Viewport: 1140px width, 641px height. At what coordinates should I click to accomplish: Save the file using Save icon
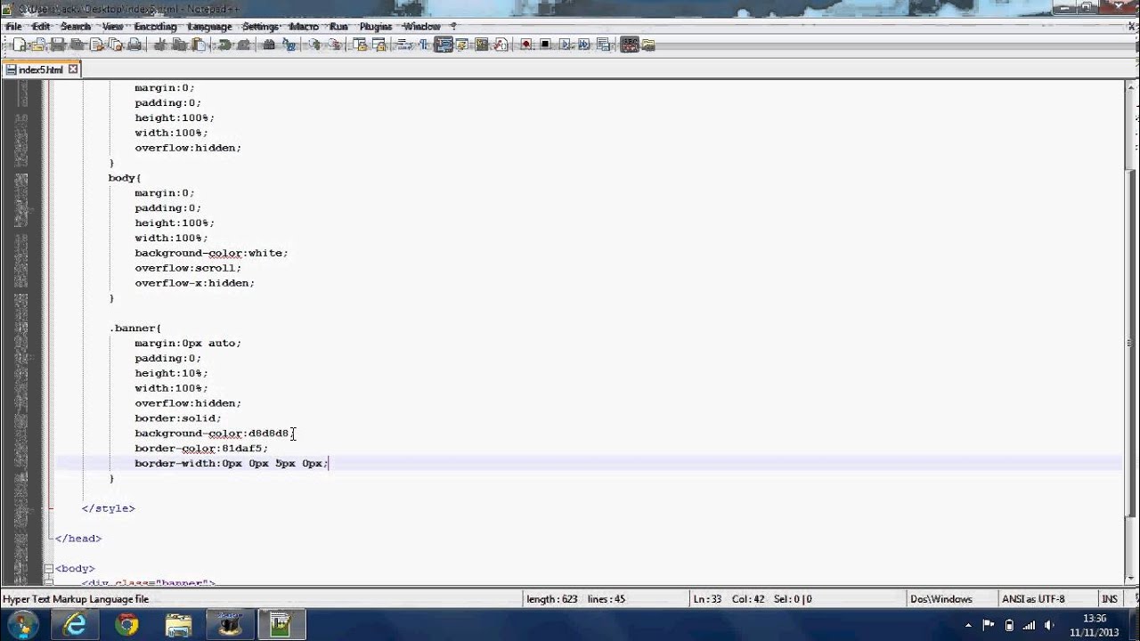pos(57,45)
